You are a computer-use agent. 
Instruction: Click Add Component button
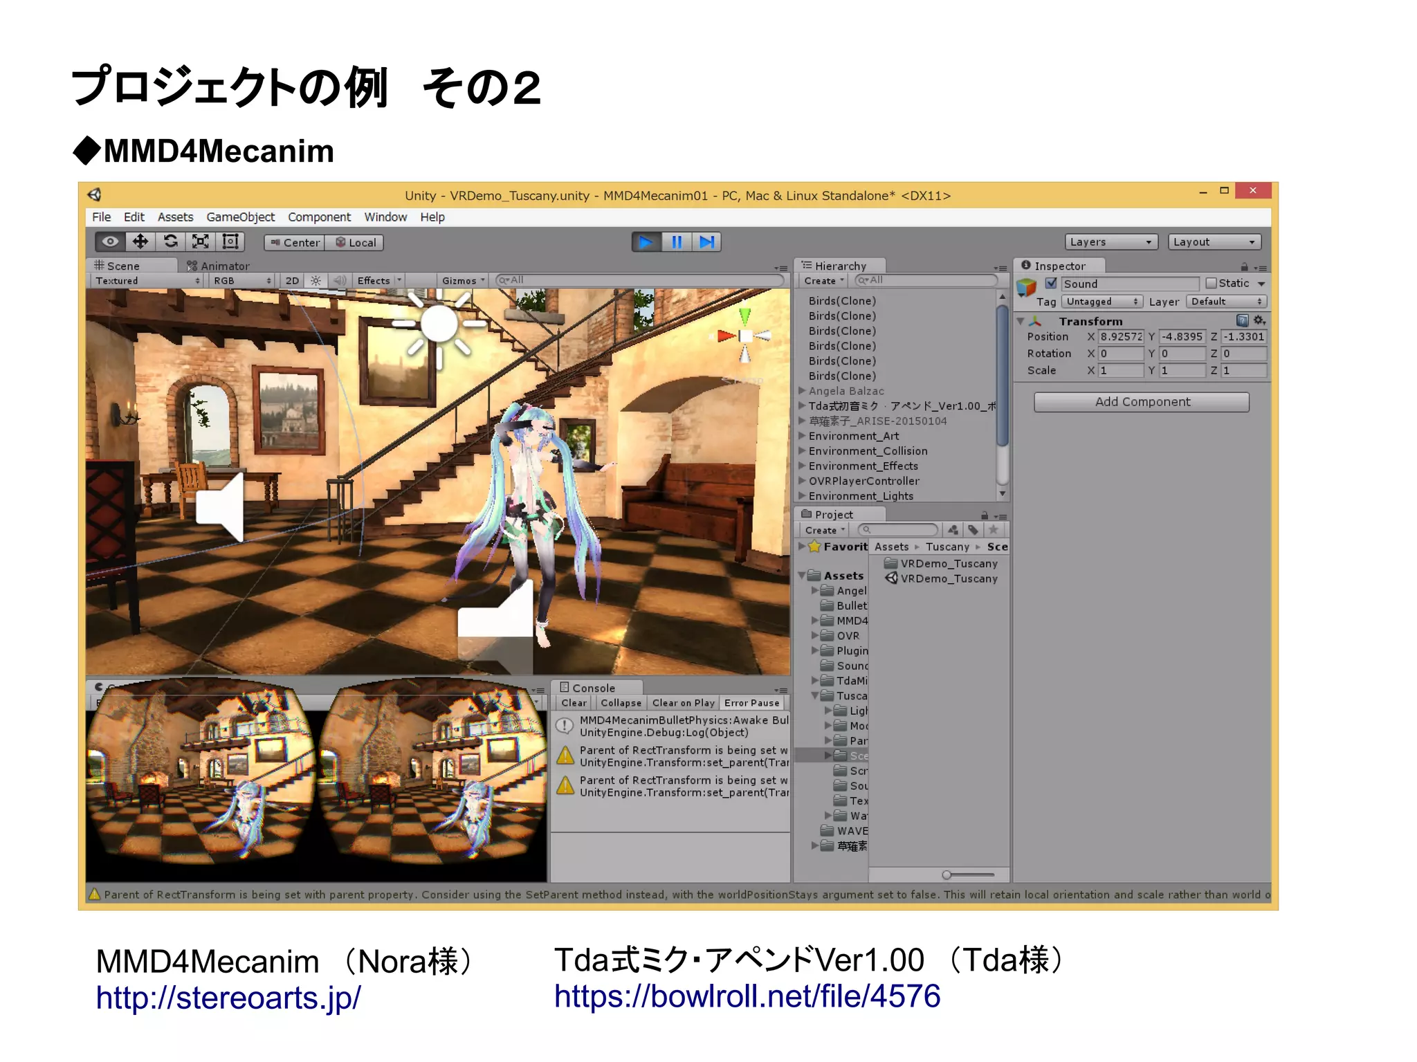point(1142,402)
